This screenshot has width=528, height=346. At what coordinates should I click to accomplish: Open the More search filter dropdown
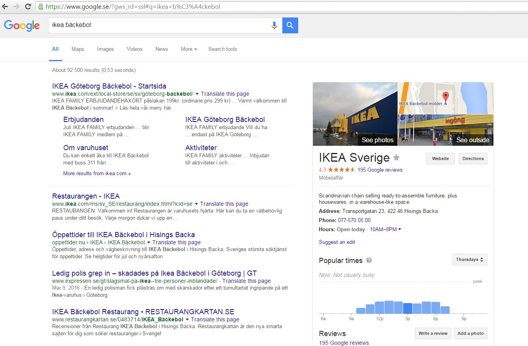[x=189, y=49]
